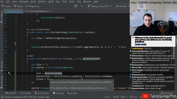Image resolution: width=177 pixels, height=99 pixels.
Task: Open the Window menu
Action: (x=87, y=1)
